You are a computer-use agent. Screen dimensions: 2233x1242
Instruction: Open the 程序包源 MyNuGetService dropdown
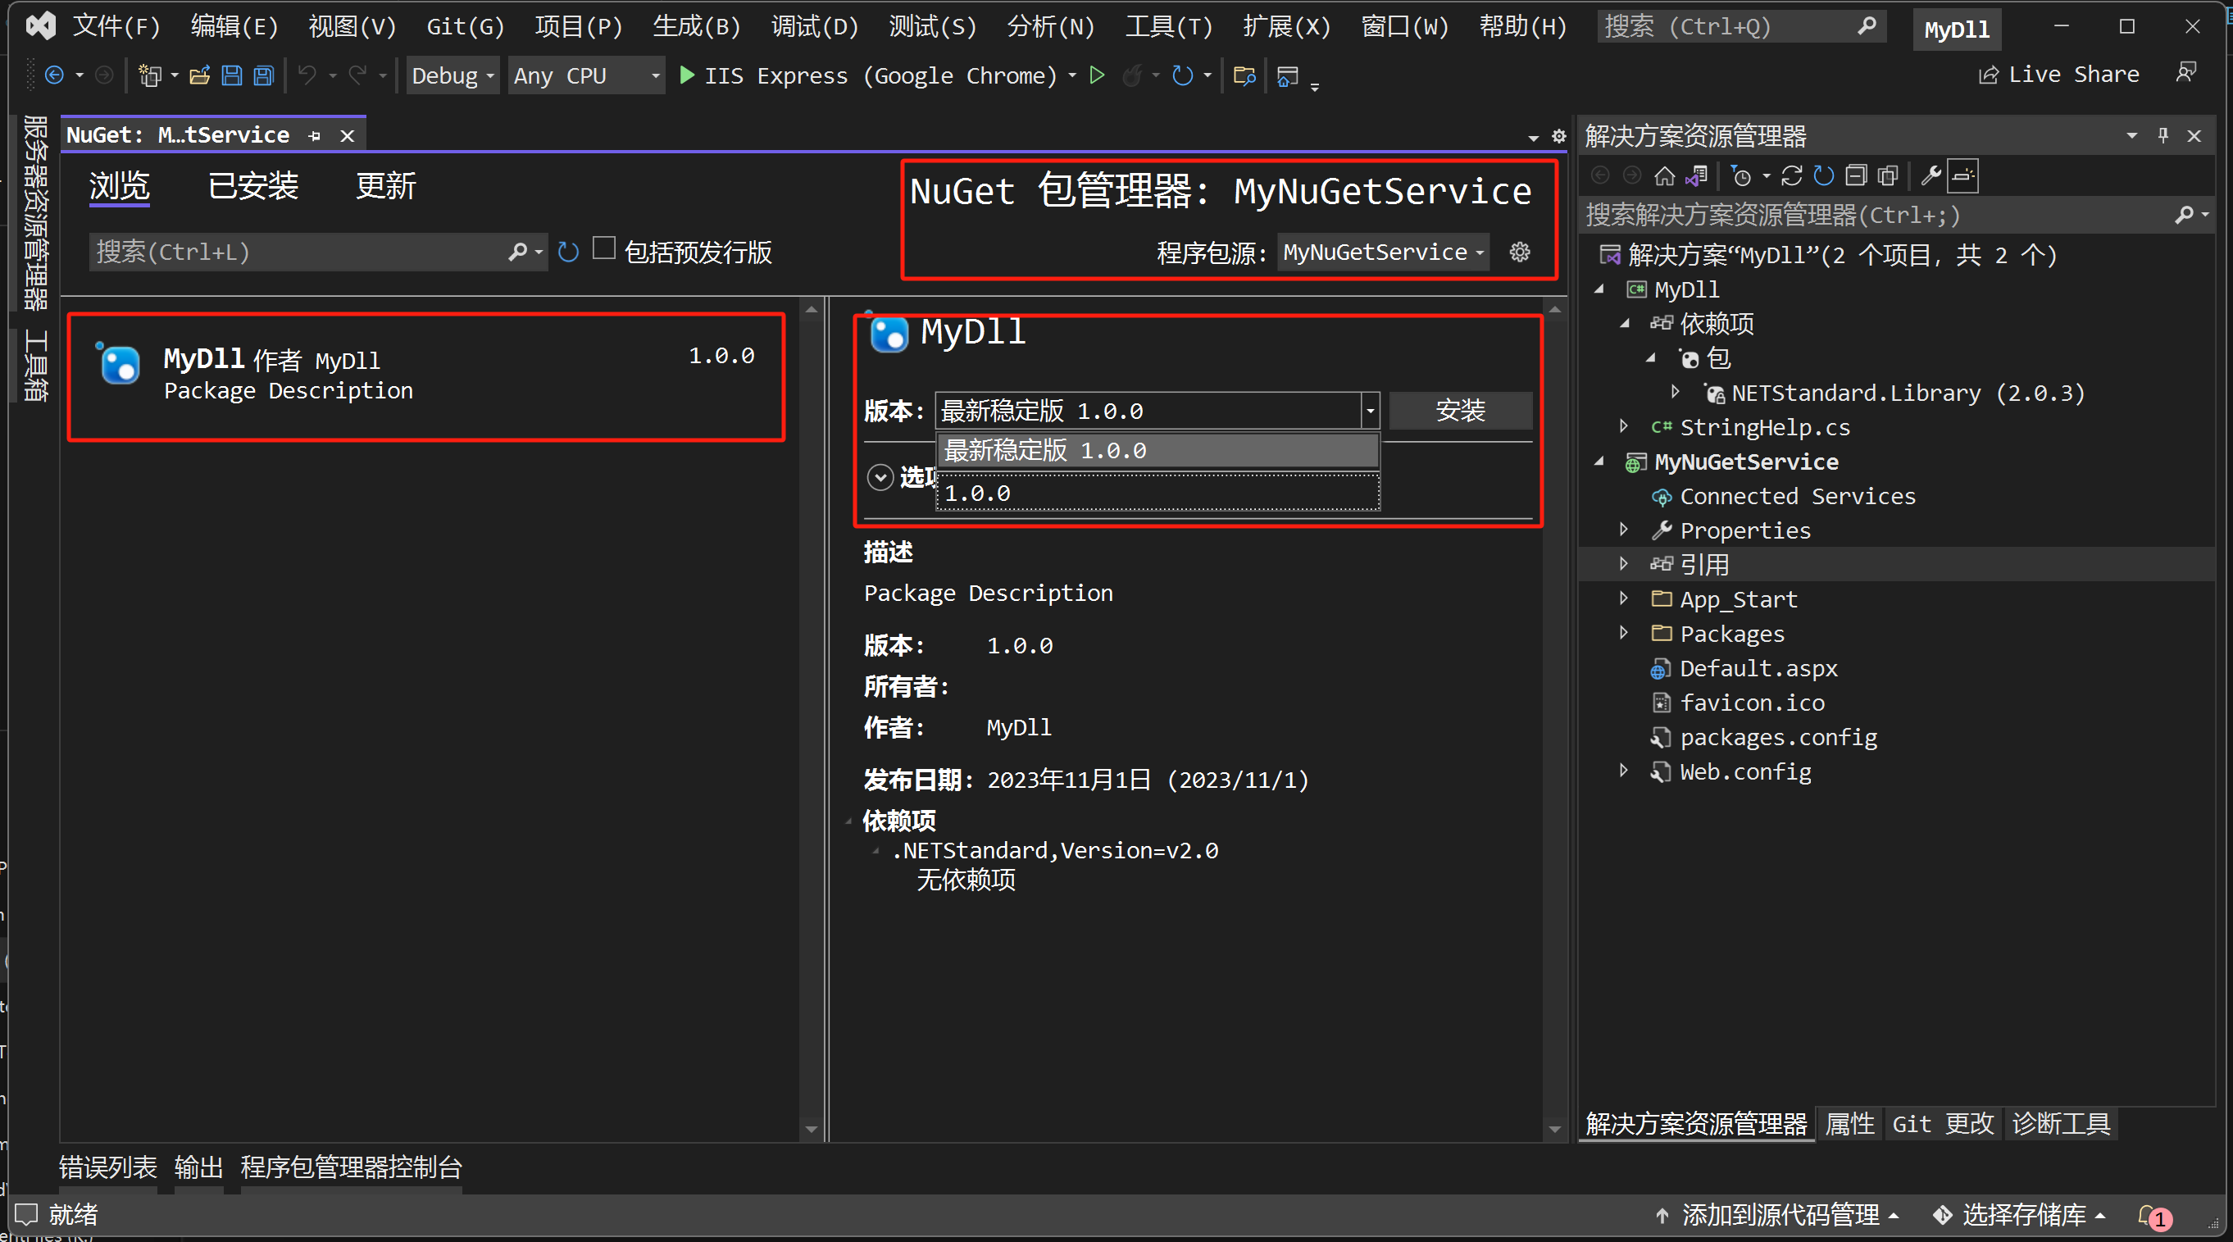[1384, 252]
